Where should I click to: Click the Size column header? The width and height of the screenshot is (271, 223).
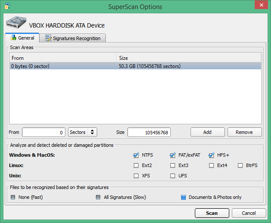tap(188, 58)
